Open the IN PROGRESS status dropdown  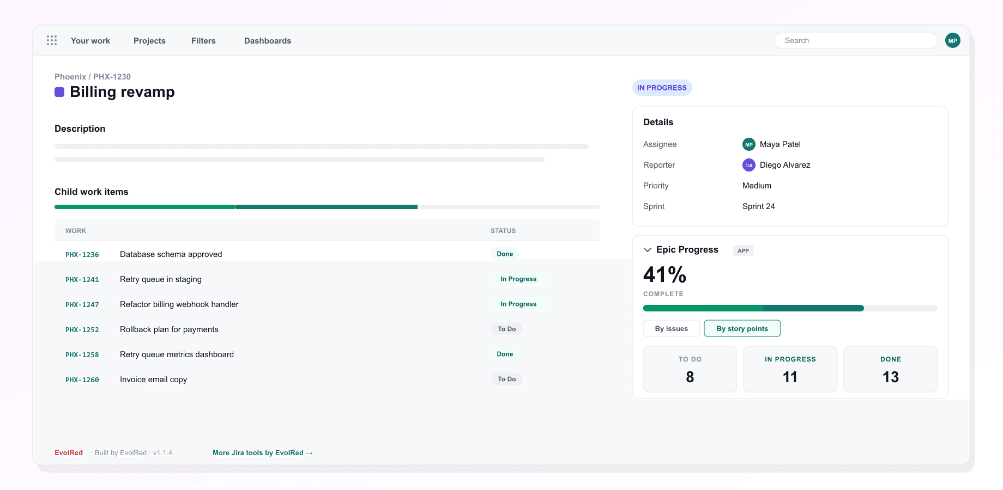(x=662, y=88)
